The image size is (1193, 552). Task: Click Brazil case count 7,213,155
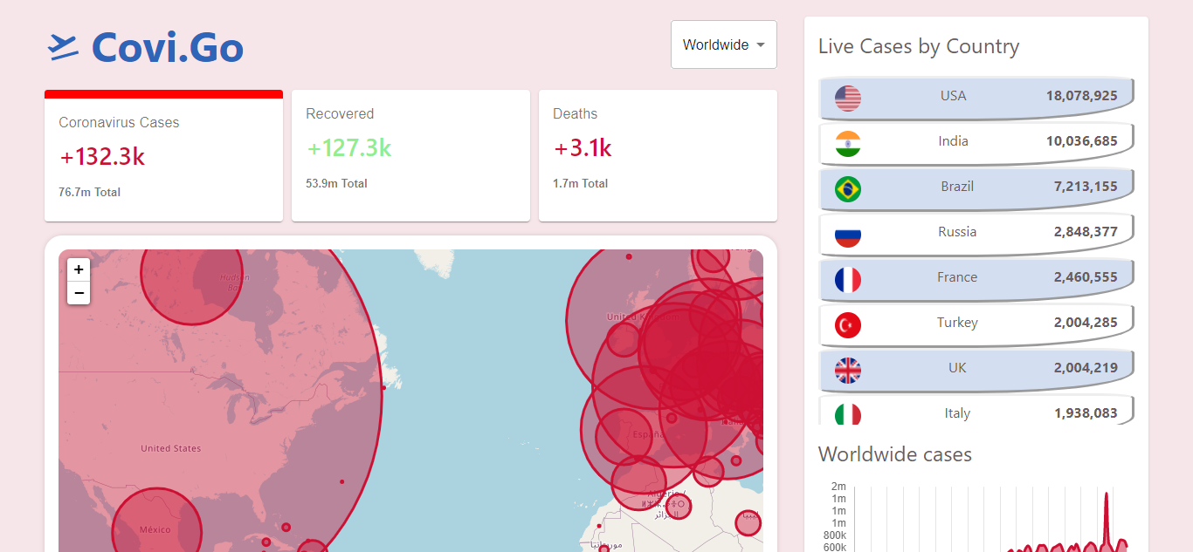pos(1086,186)
